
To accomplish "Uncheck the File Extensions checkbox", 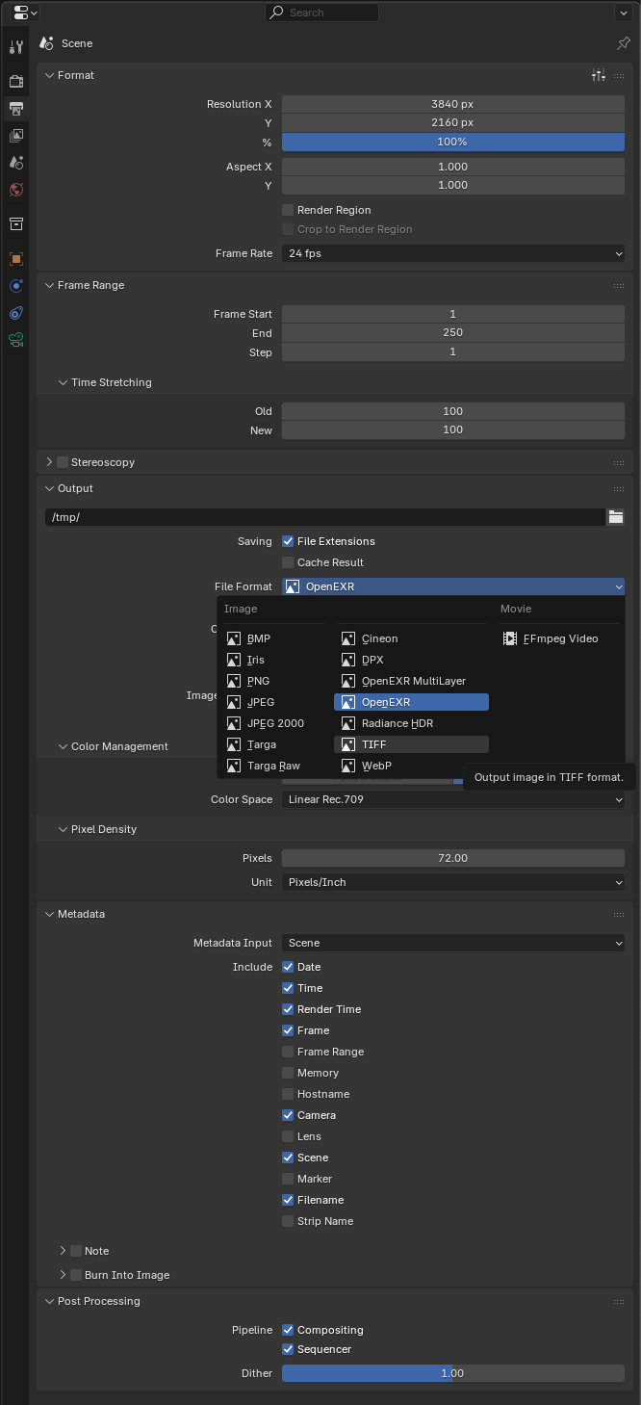I will click(288, 541).
